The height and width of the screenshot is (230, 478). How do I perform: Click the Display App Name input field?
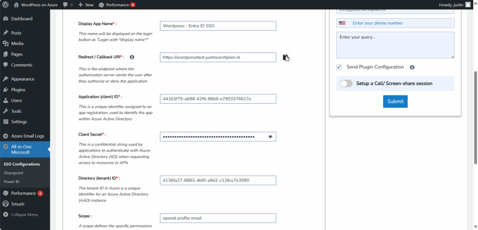(218, 26)
